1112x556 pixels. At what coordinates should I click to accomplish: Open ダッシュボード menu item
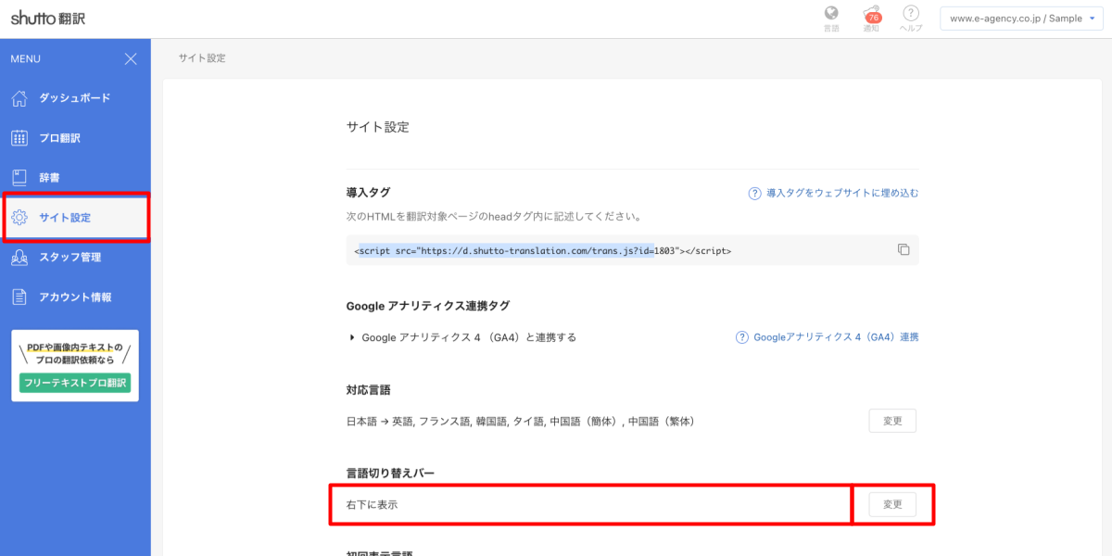pyautogui.click(x=75, y=98)
